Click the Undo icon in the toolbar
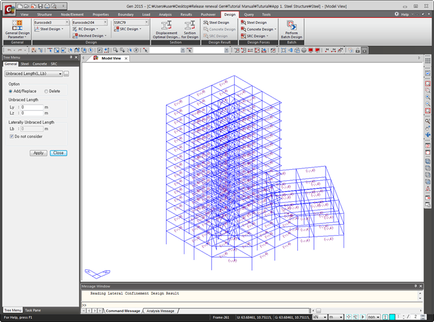Viewport: 434px width, 322px height. coord(9,50)
